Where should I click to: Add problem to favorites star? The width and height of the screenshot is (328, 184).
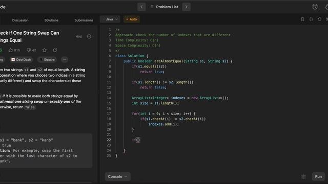45,50
